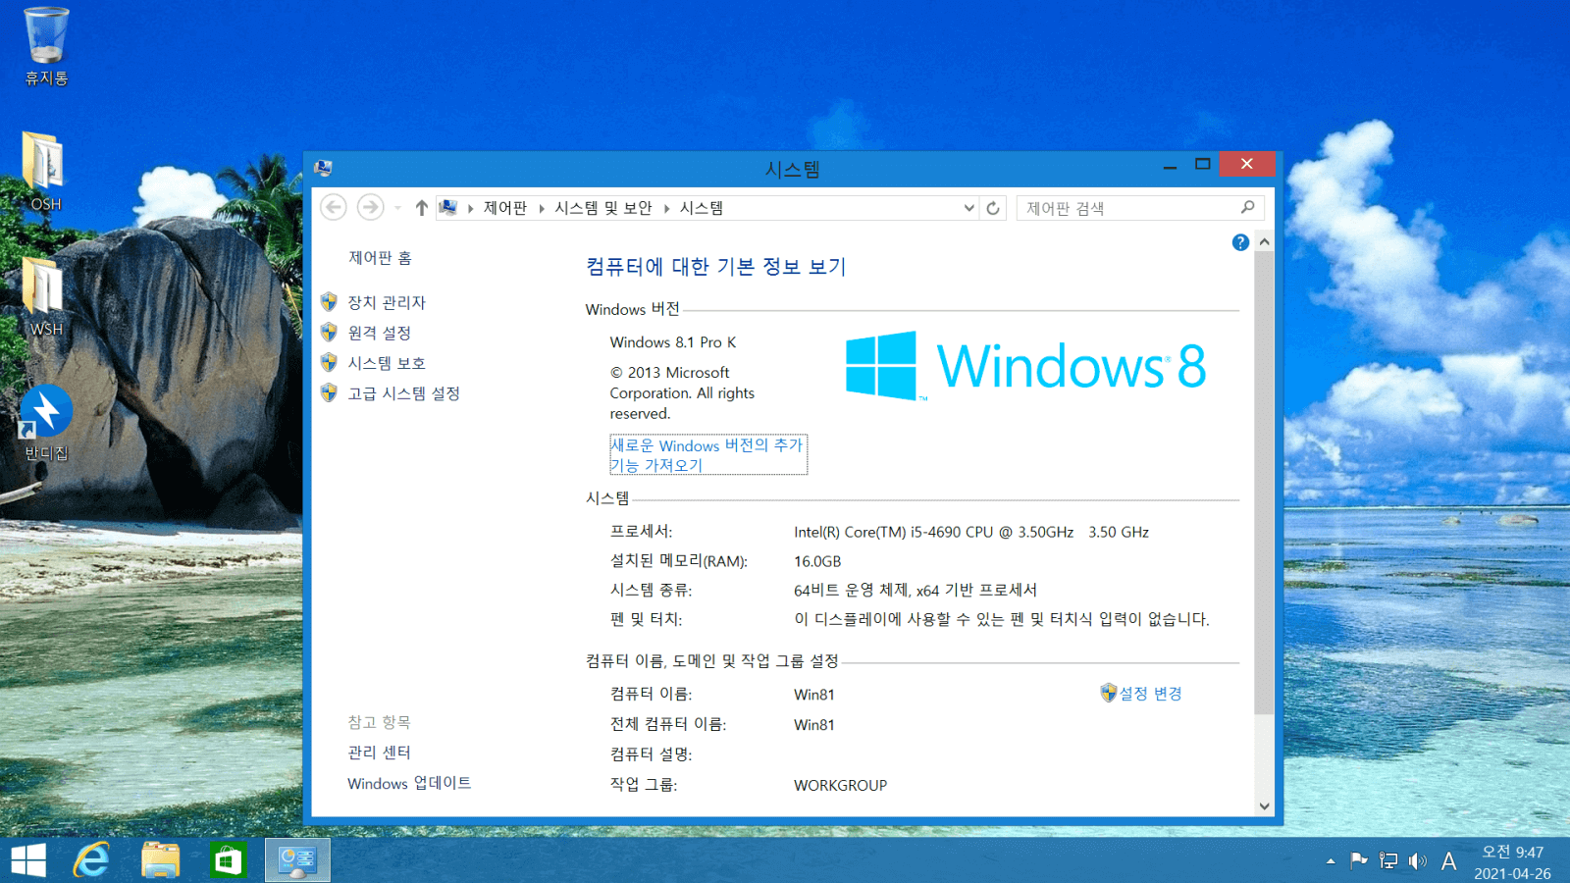Image resolution: width=1570 pixels, height=883 pixels.
Task: Expand the arrow after 제어판 breadcrumb
Action: point(542,208)
